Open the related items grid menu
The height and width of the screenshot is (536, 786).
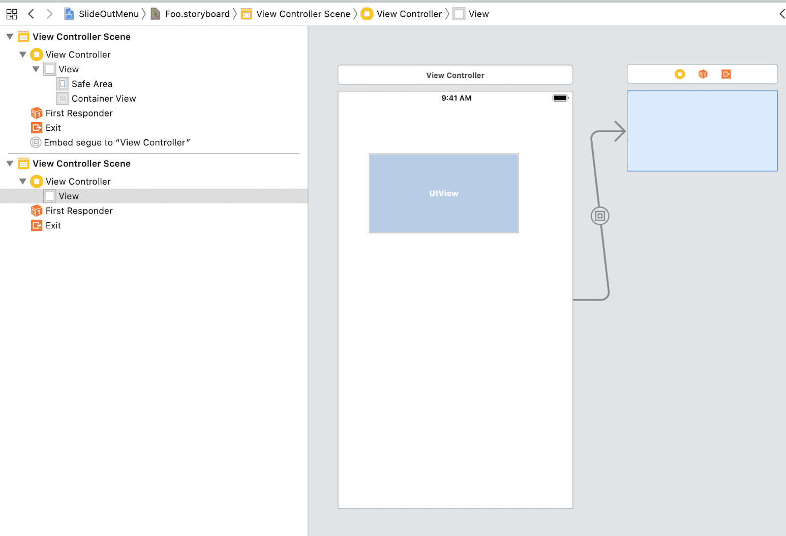coord(12,14)
